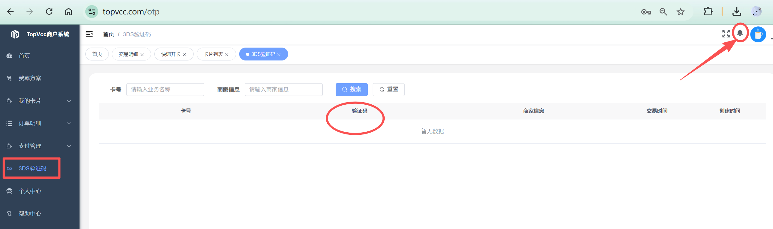Open browser downloads icon

737,12
